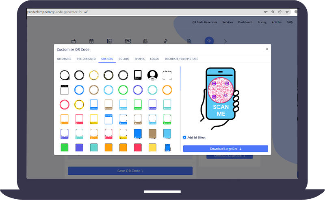Choose pink square frame with bottom label
Viewport: 325px width, 200px height.
pyautogui.click(x=79, y=119)
